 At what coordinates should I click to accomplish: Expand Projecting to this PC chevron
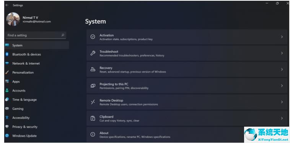282,86
